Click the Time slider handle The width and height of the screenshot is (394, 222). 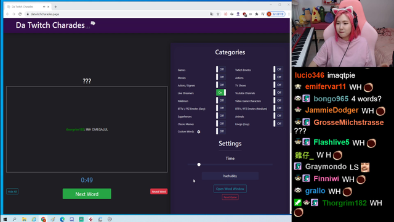[x=199, y=165]
